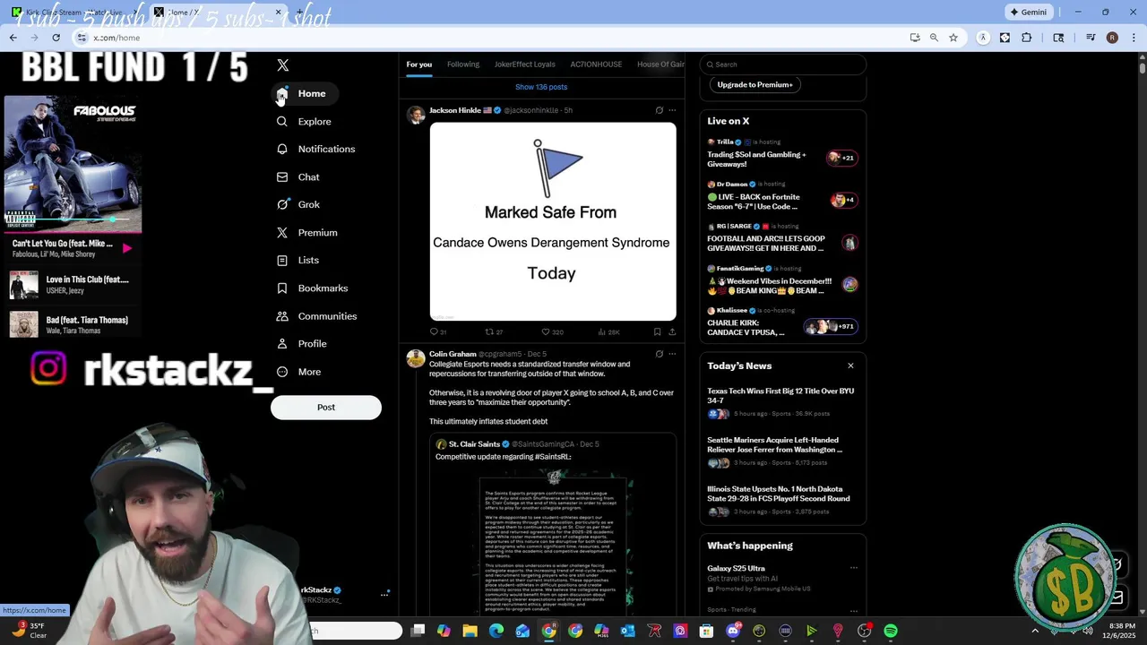This screenshot has height=645, width=1147.
Task: Join FanatikGaming's Weekend Vibes live
Action: 782,280
